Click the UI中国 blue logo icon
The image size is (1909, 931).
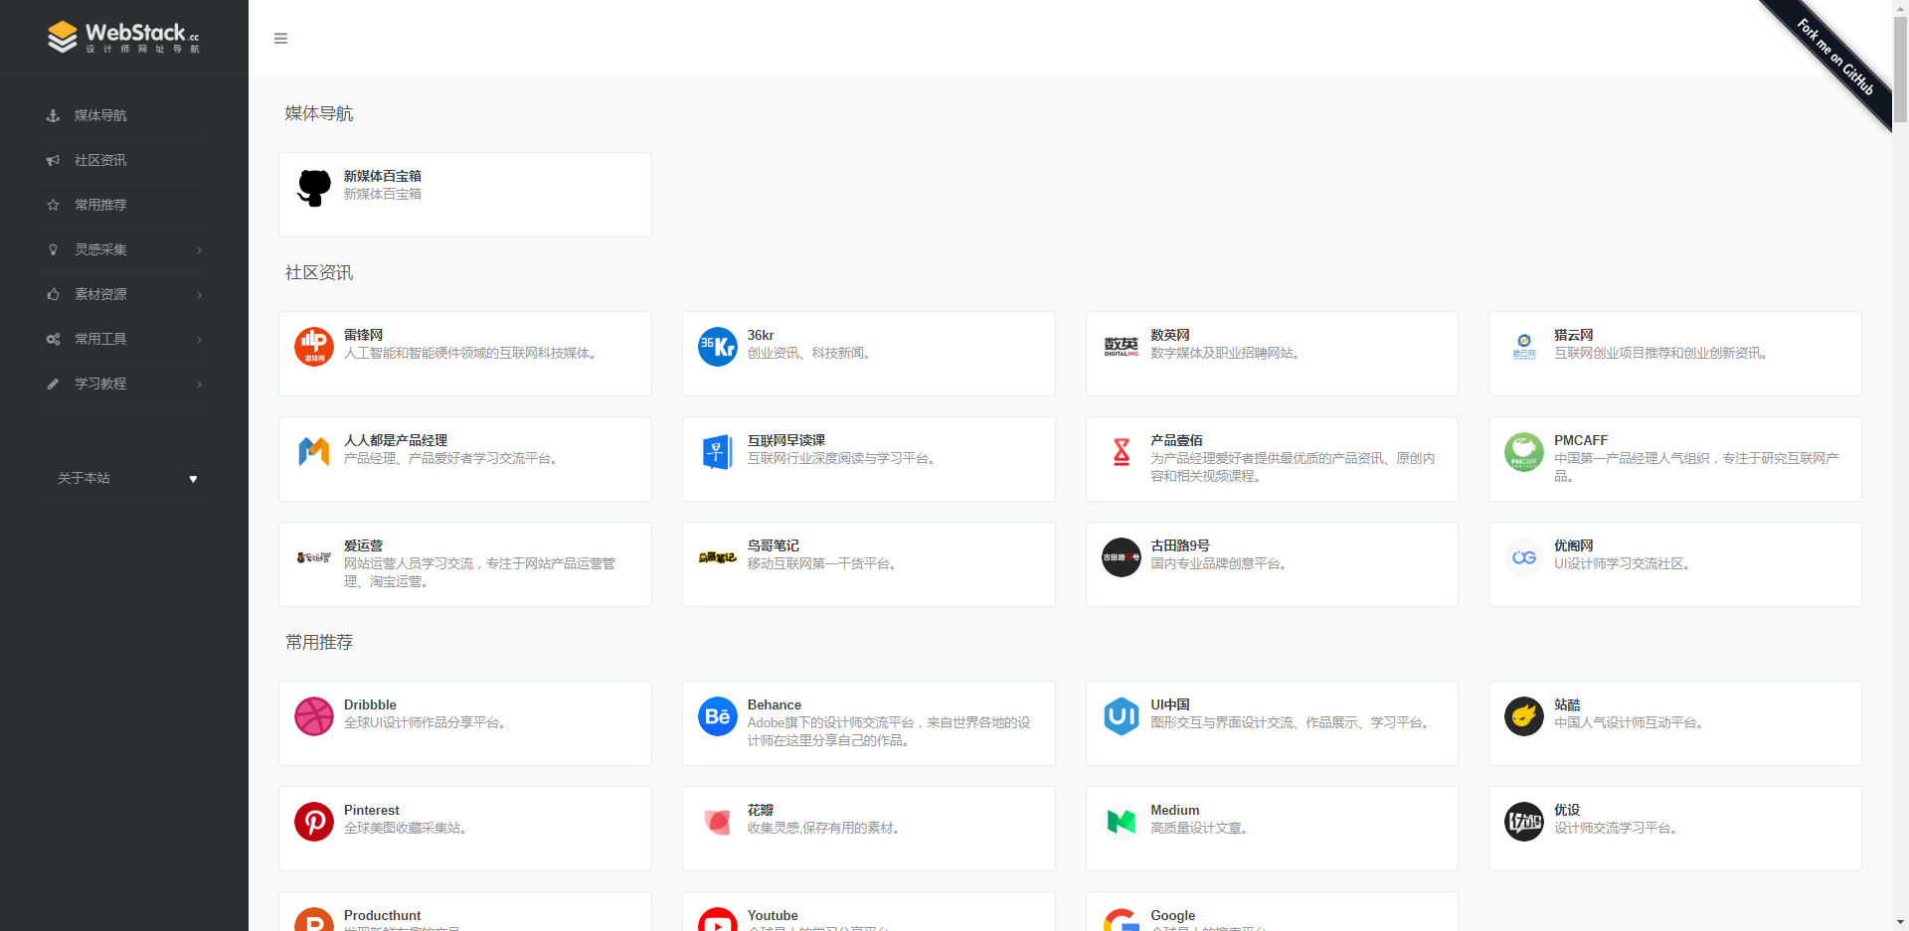1122,716
